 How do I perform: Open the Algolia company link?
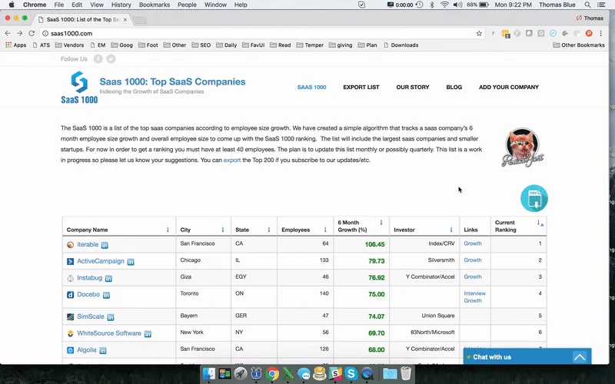(x=87, y=349)
